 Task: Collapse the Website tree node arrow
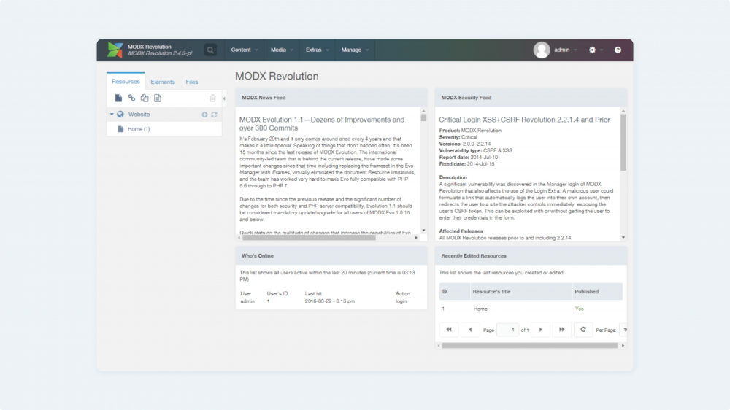pos(112,114)
